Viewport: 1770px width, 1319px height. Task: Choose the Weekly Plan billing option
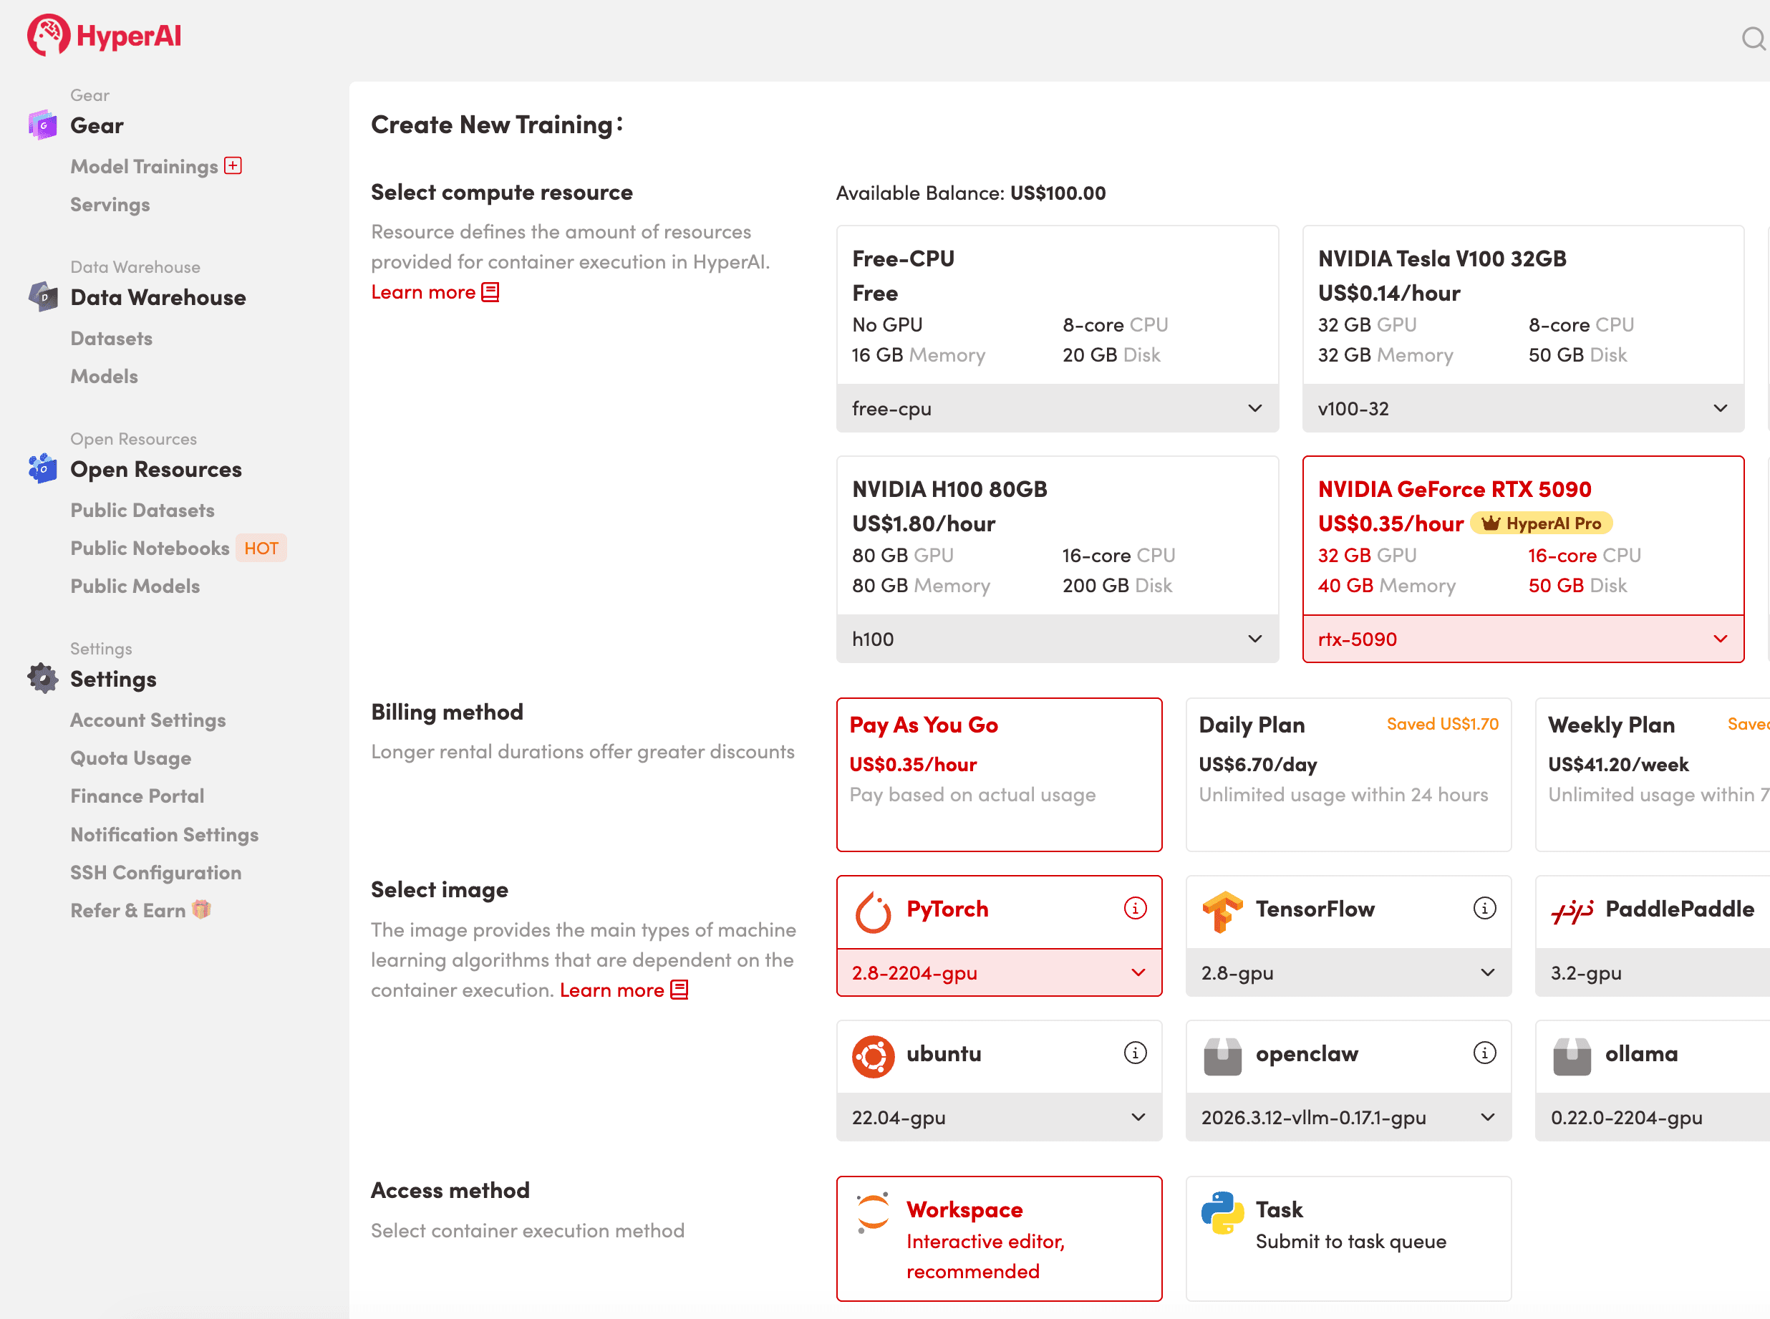click(x=1653, y=775)
